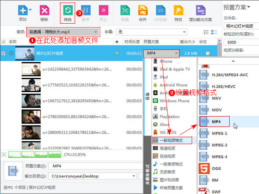This screenshot has width=259, height=194.
Task: Click the 暂停 (Pause) toolbar icon
Action: coord(85,10)
